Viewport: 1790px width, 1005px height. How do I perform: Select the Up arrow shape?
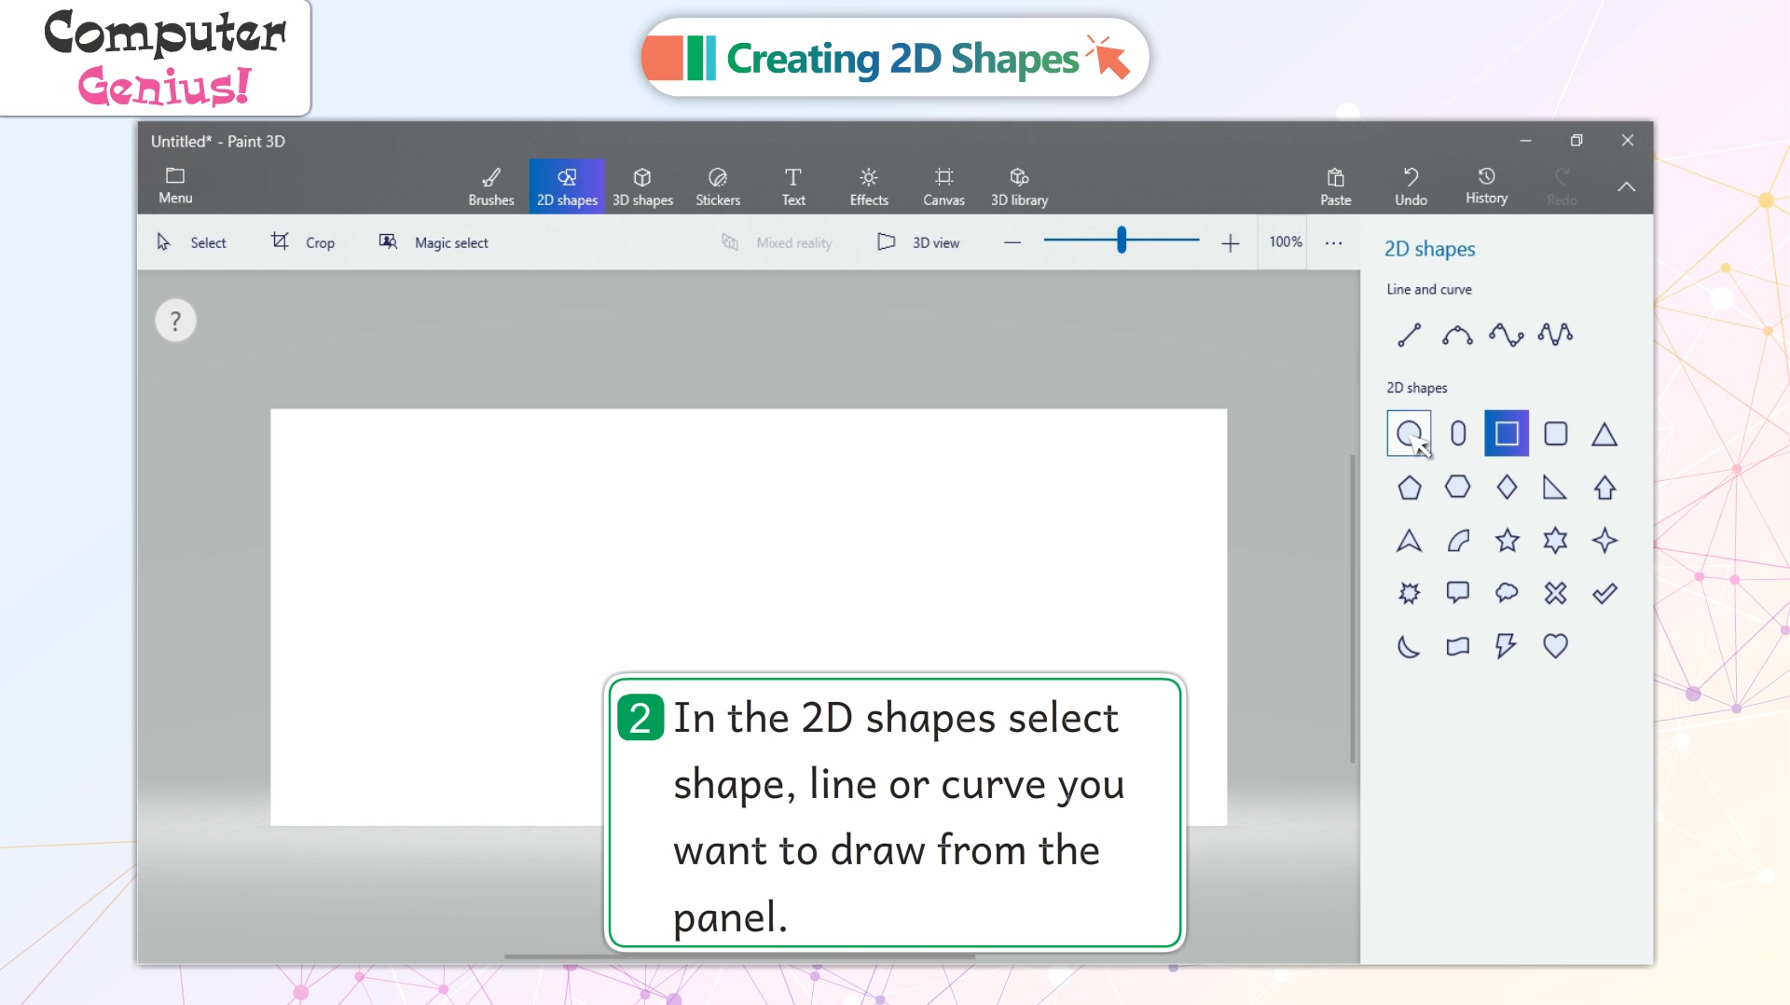[x=1604, y=488]
